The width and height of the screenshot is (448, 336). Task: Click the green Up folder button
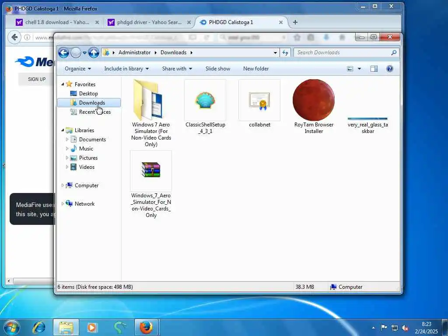tap(94, 52)
